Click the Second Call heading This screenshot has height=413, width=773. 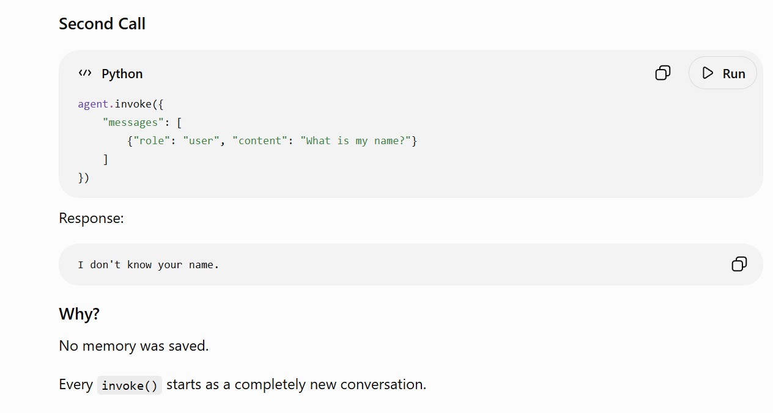point(102,24)
